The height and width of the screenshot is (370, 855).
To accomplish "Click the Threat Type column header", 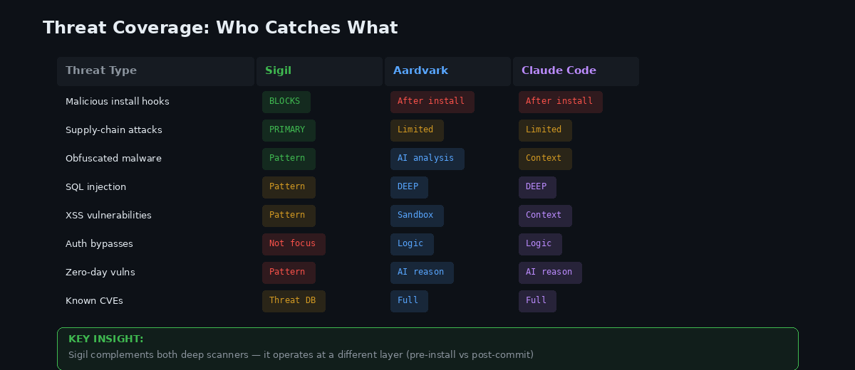I will [x=101, y=71].
